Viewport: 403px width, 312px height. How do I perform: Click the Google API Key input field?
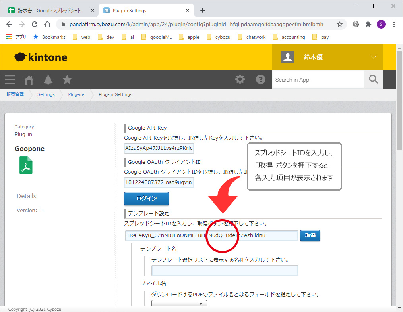coord(159,148)
